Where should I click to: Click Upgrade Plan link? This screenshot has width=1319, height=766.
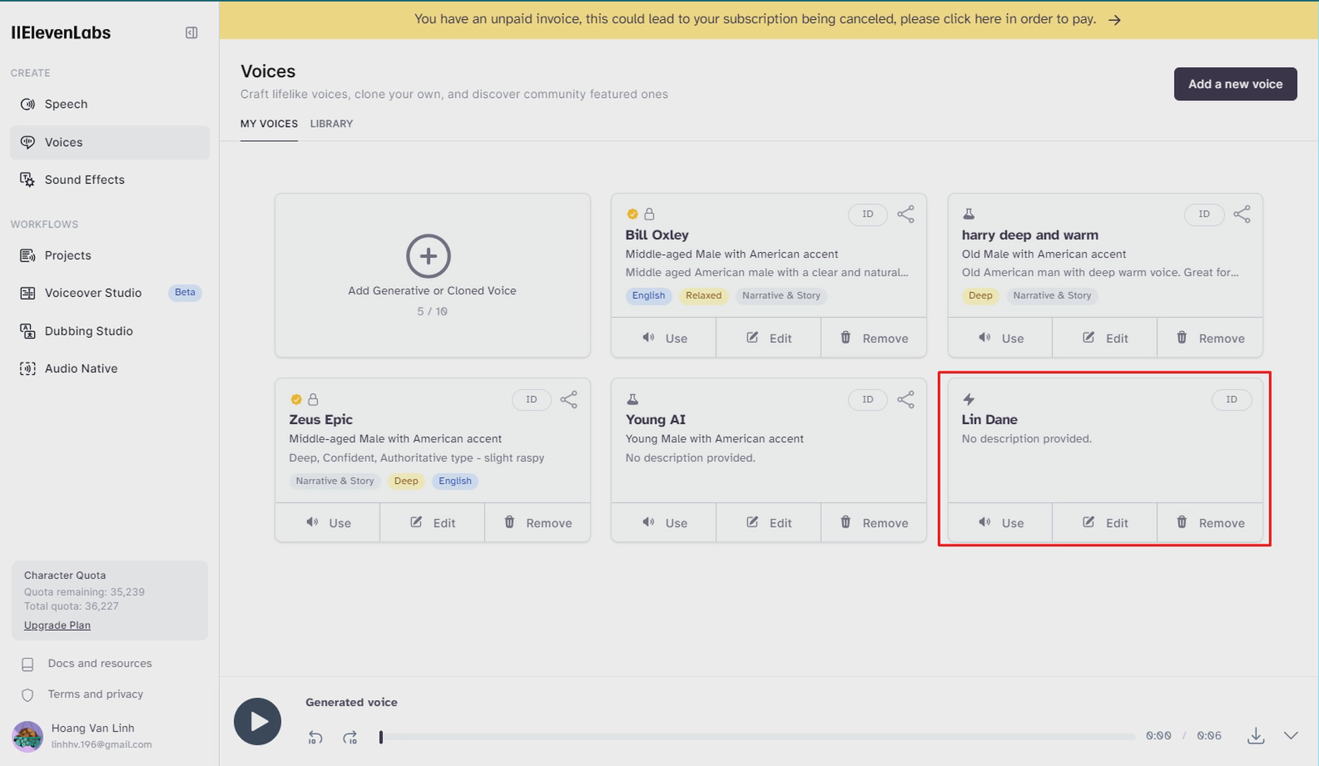[57, 625]
